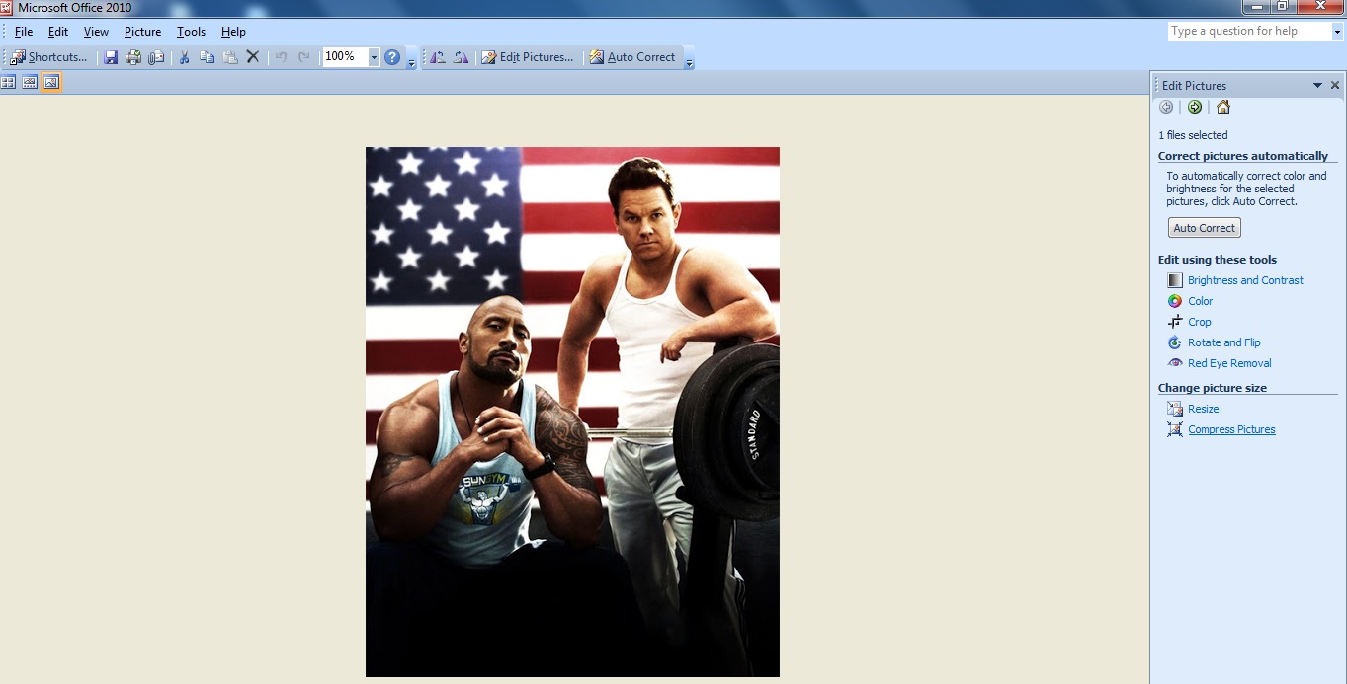Click the blue Help question mark icon
The width and height of the screenshot is (1347, 684).
coord(392,57)
